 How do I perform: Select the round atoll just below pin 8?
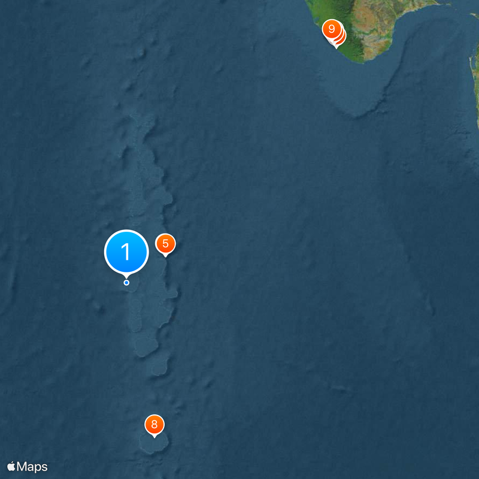[x=154, y=443]
